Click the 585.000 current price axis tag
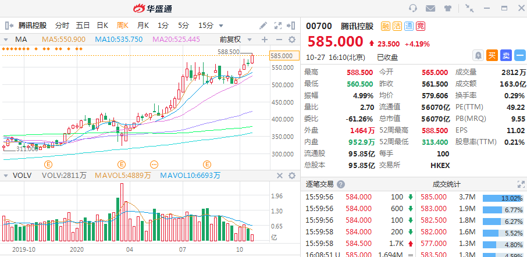This screenshot has width=527, height=257. pos(284,56)
